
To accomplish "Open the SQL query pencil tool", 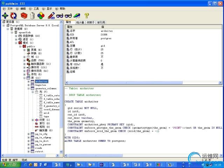I will pos(51,15).
